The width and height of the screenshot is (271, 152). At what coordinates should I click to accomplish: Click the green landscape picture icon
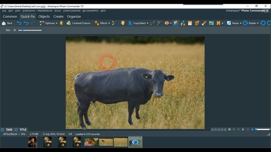pos(211,23)
